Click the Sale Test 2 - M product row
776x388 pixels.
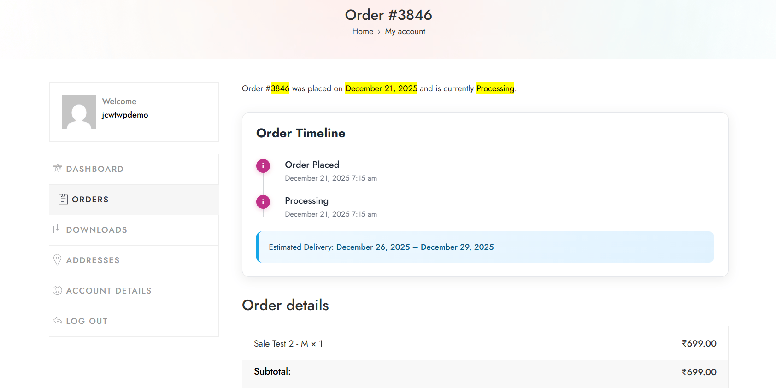pos(288,344)
